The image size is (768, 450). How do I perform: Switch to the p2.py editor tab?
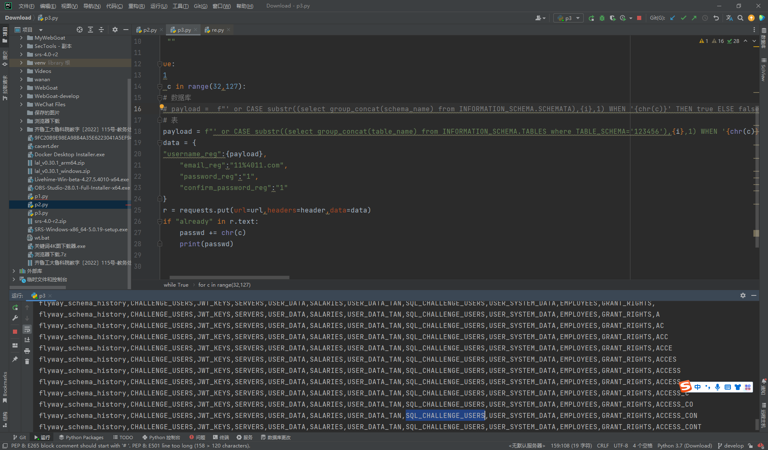click(150, 30)
